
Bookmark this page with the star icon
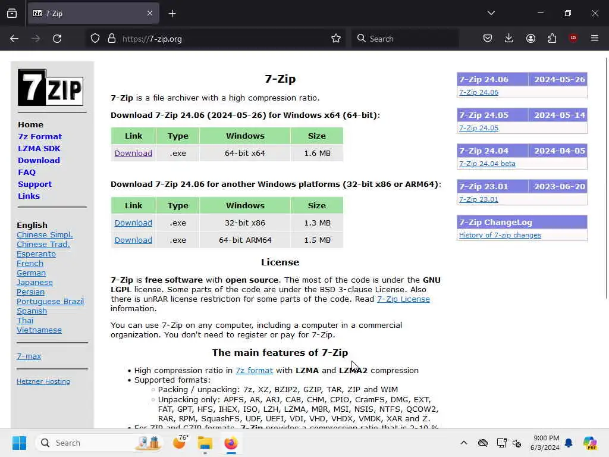pos(336,39)
